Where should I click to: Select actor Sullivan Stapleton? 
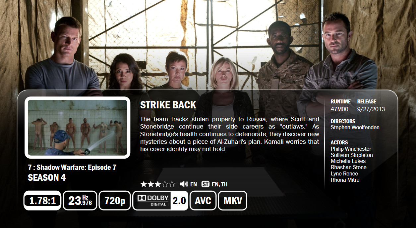pyautogui.click(x=352, y=155)
